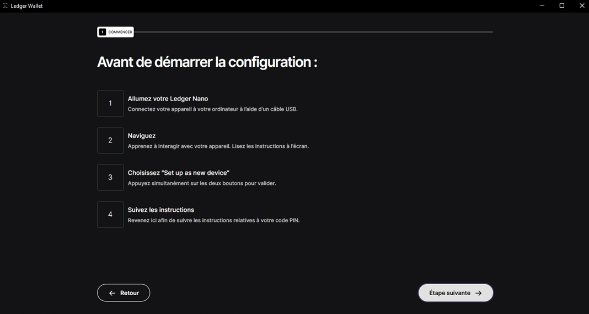Close the Ledger Wallet window
This screenshot has width=589, height=314.
[581, 6]
